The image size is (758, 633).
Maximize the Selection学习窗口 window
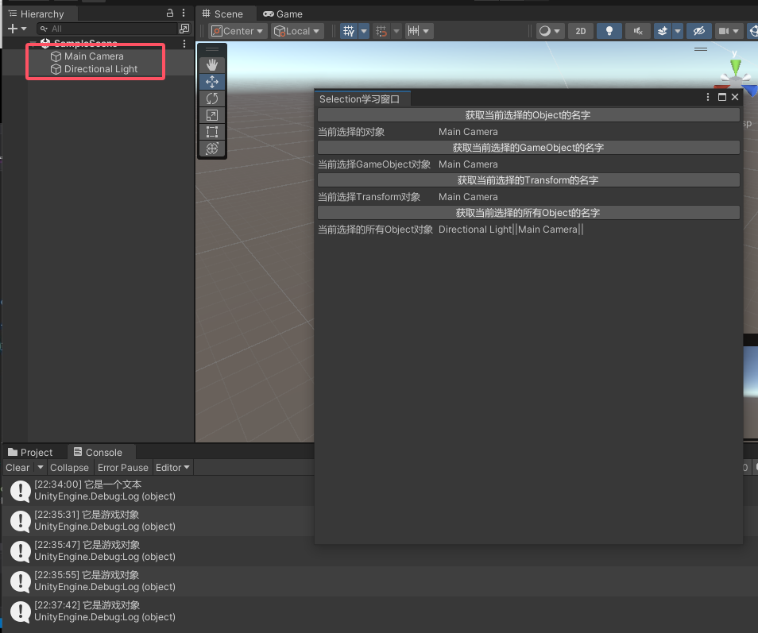coord(721,97)
